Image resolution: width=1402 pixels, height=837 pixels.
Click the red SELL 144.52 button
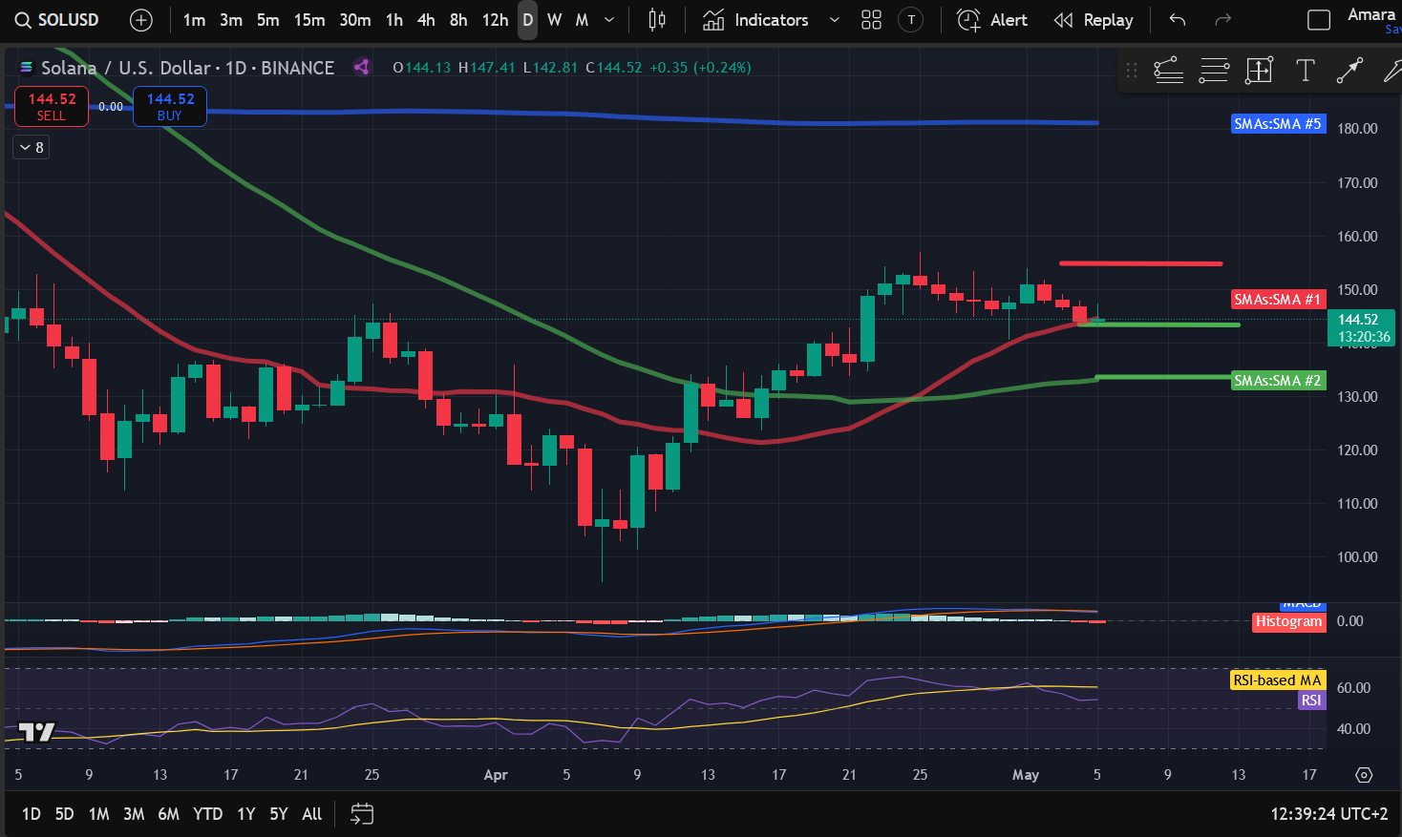tap(52, 106)
